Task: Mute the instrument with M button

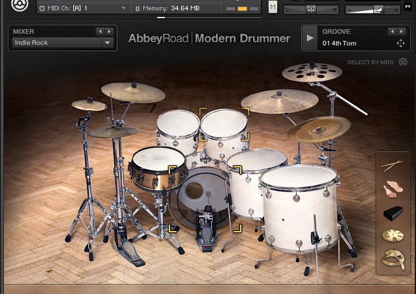Action: (273, 7)
